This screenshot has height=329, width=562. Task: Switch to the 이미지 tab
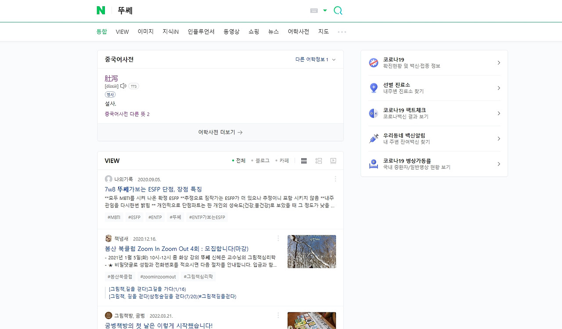click(x=146, y=32)
